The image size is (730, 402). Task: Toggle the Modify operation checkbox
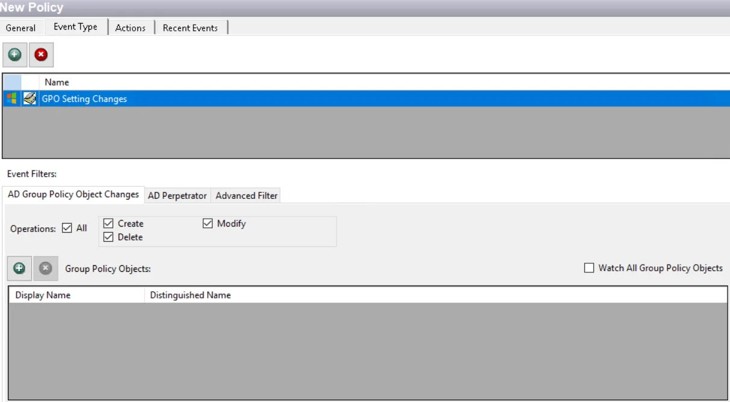(208, 224)
